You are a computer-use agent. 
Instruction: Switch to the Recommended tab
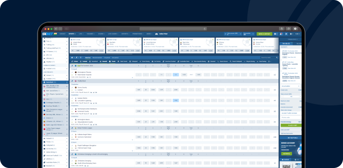(x=97, y=58)
